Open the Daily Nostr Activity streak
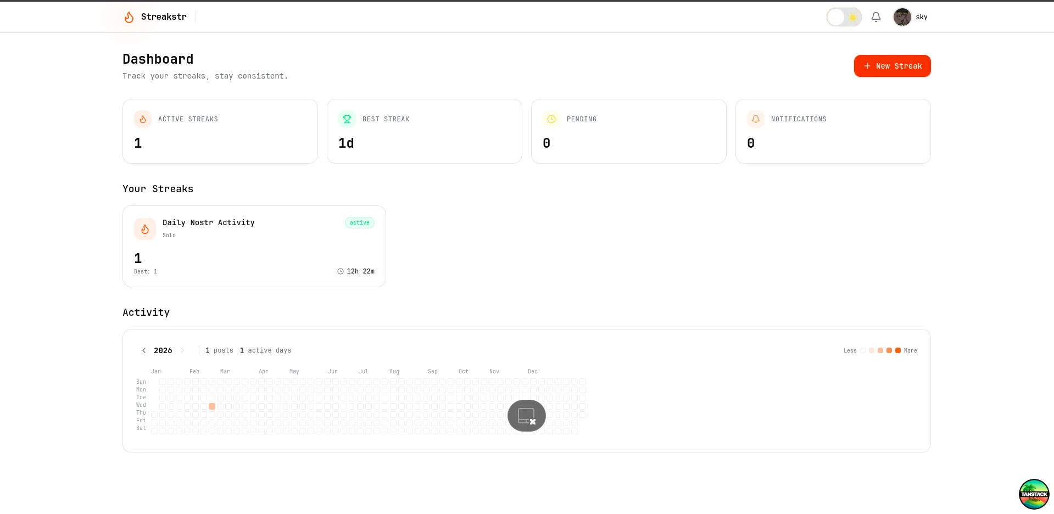 click(209, 222)
